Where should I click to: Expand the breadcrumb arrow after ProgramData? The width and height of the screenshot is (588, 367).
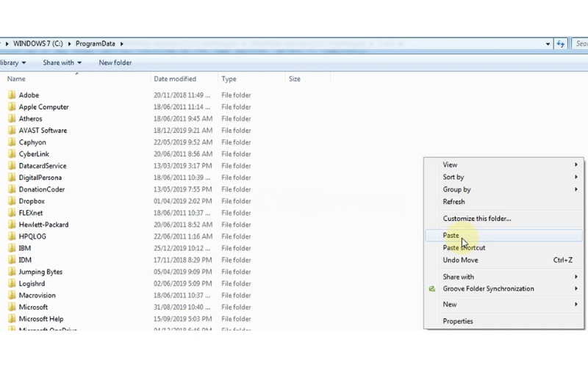[x=121, y=44]
